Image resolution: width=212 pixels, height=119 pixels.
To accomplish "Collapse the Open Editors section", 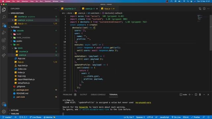I will [17, 13].
